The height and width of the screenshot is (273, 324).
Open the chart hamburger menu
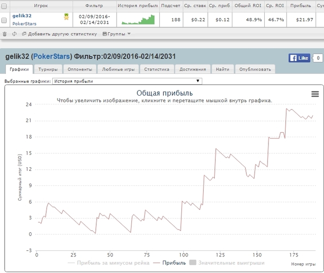(x=315, y=94)
